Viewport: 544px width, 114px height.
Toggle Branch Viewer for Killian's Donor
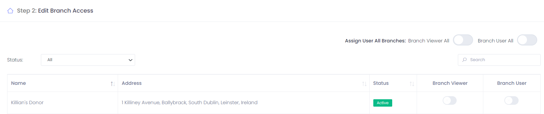tap(450, 100)
